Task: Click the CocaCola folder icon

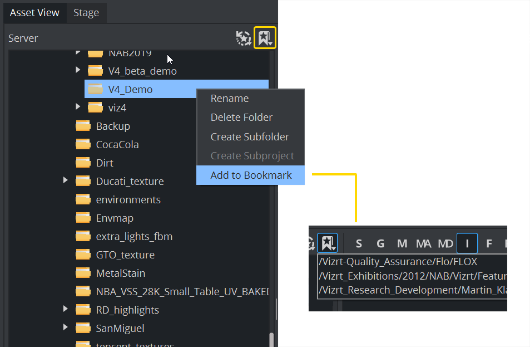Action: (83, 145)
